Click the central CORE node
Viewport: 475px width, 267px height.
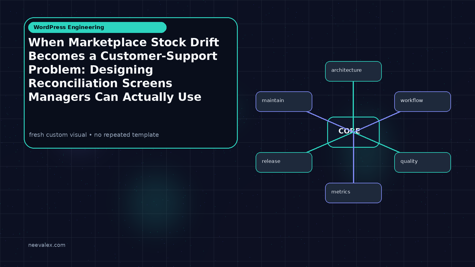(x=353, y=132)
